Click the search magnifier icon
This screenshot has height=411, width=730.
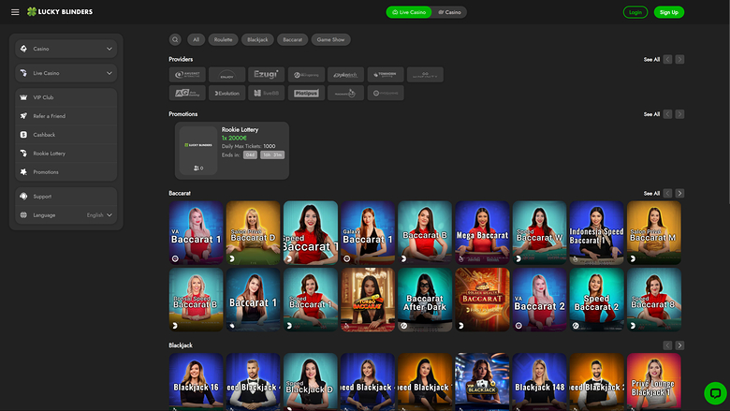point(175,40)
